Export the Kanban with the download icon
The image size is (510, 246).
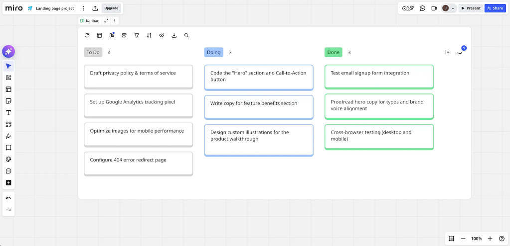pos(174,35)
